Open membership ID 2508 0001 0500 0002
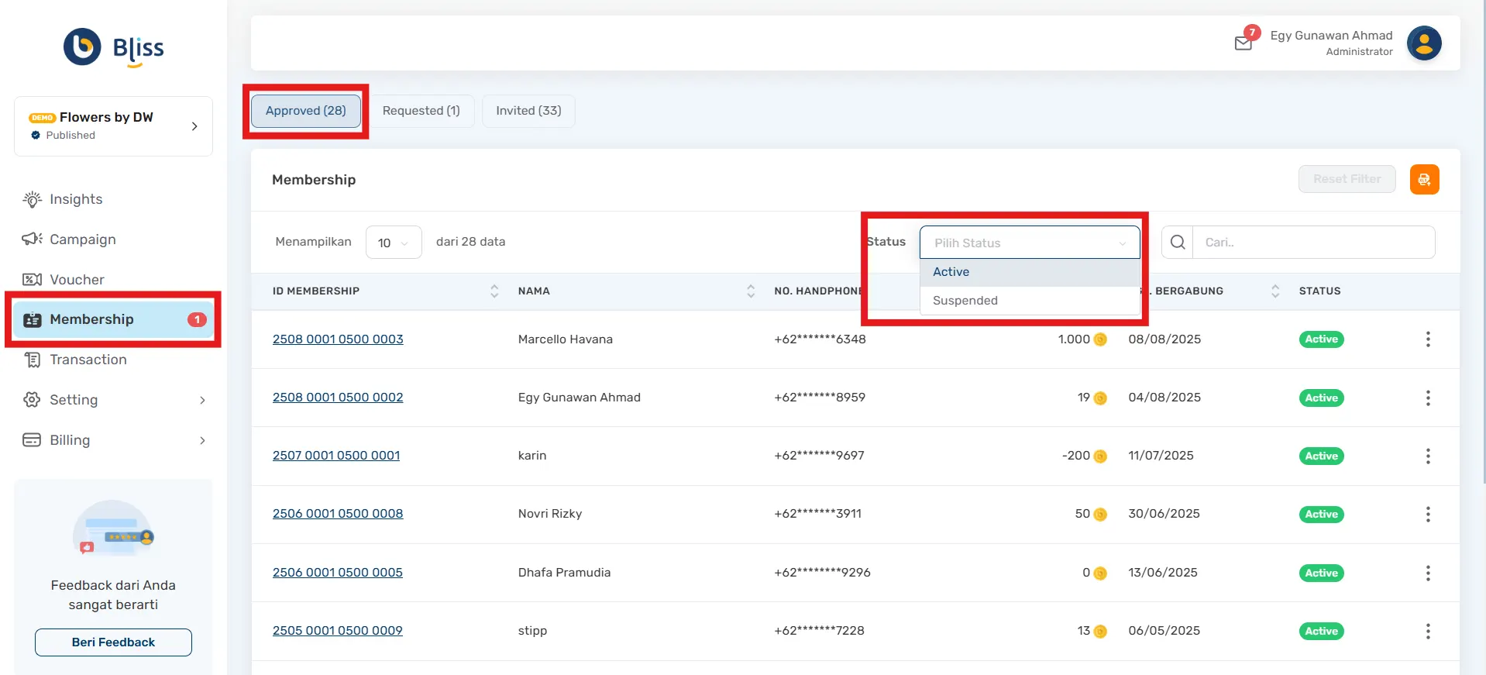The height and width of the screenshot is (675, 1486). point(338,398)
